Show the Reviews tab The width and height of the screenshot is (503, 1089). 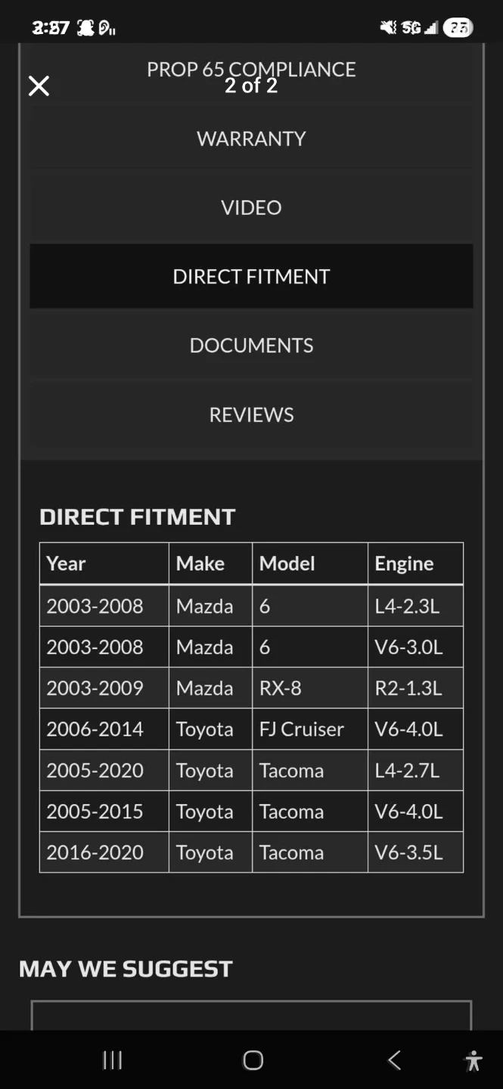[251, 414]
